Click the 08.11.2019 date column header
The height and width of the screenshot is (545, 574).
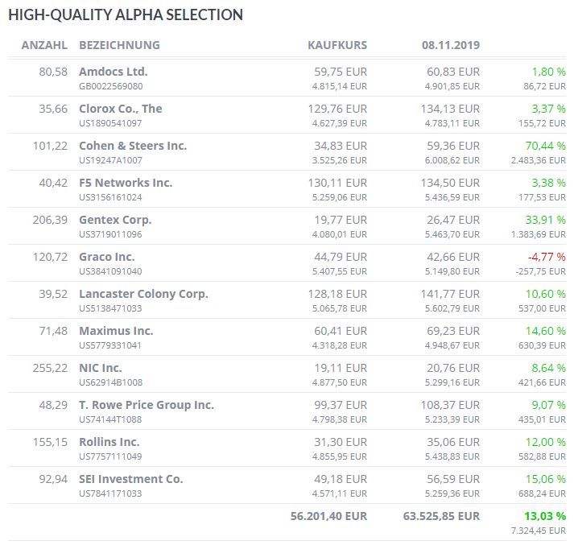coord(451,45)
